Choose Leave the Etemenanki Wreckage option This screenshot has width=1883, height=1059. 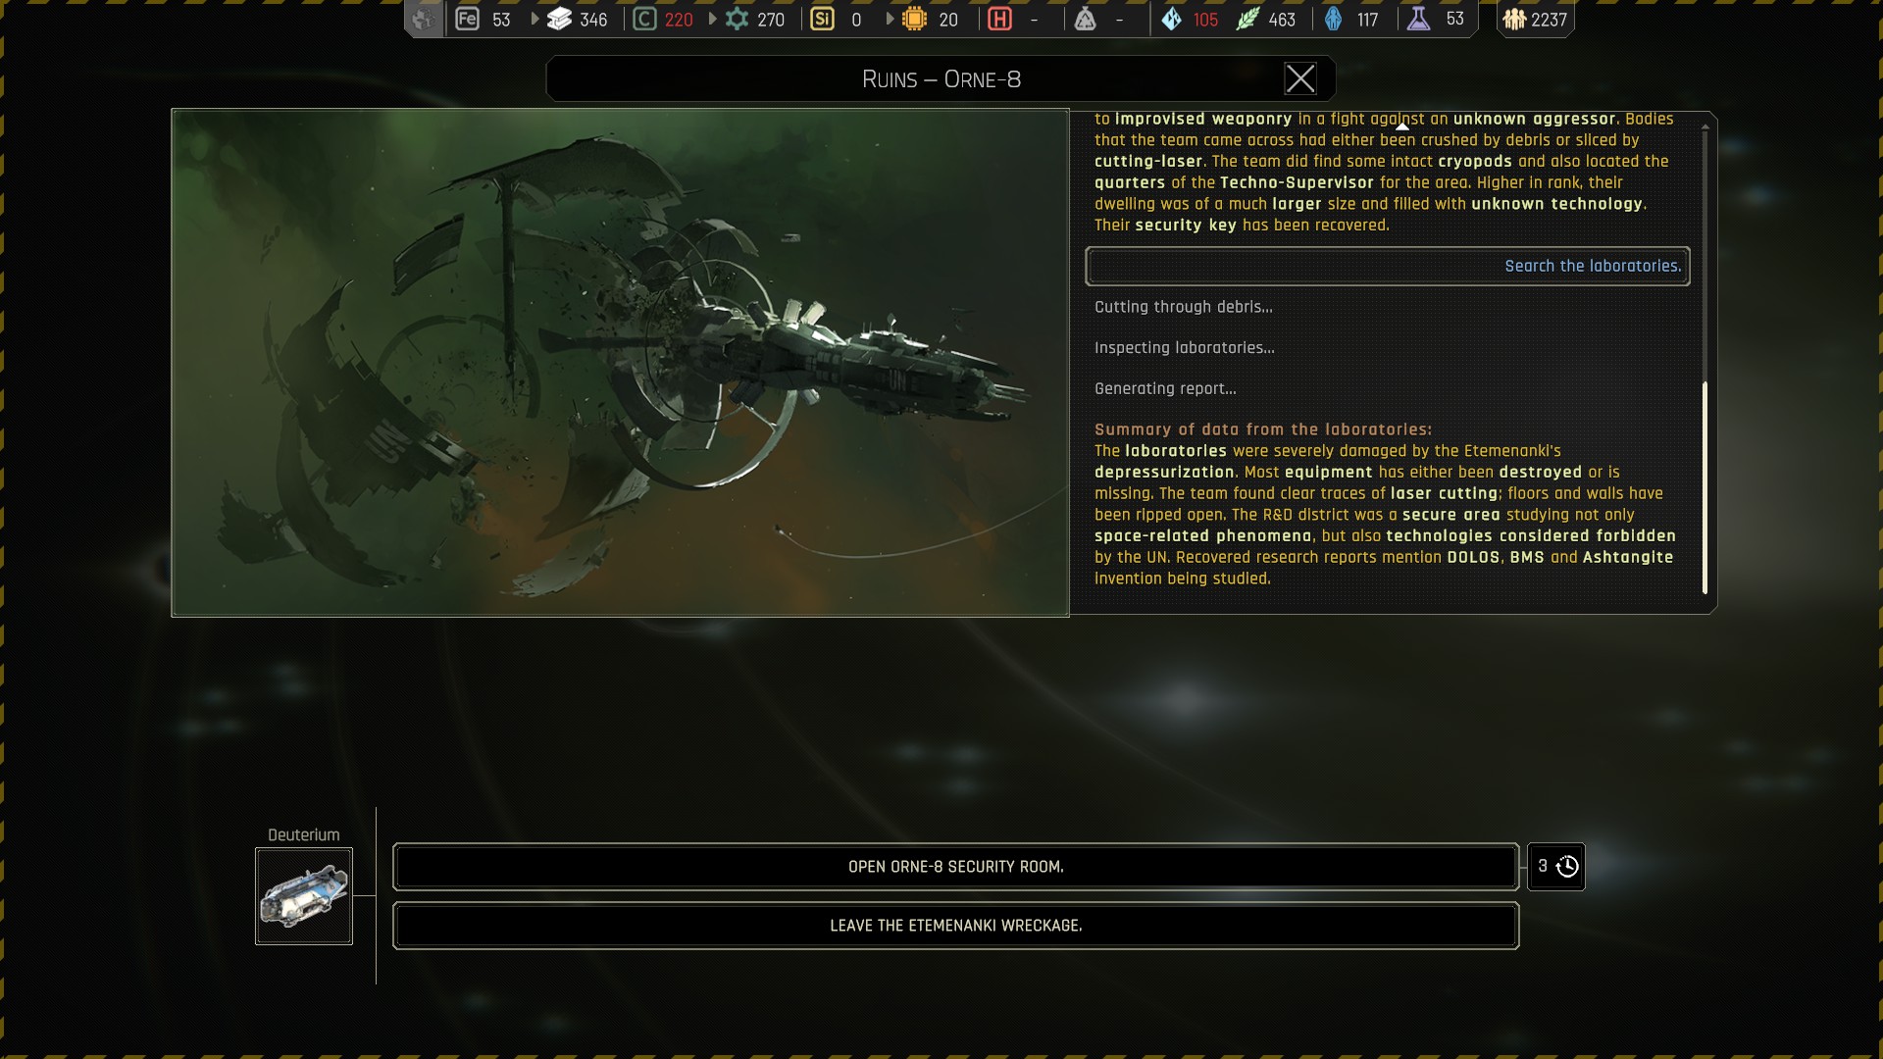click(955, 926)
